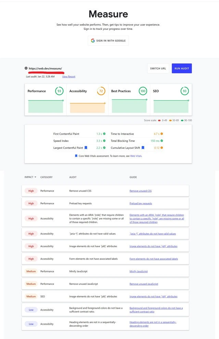Click the green 90-100 score scale dot
This screenshot has height=339, width=219.
[x=182, y=120]
